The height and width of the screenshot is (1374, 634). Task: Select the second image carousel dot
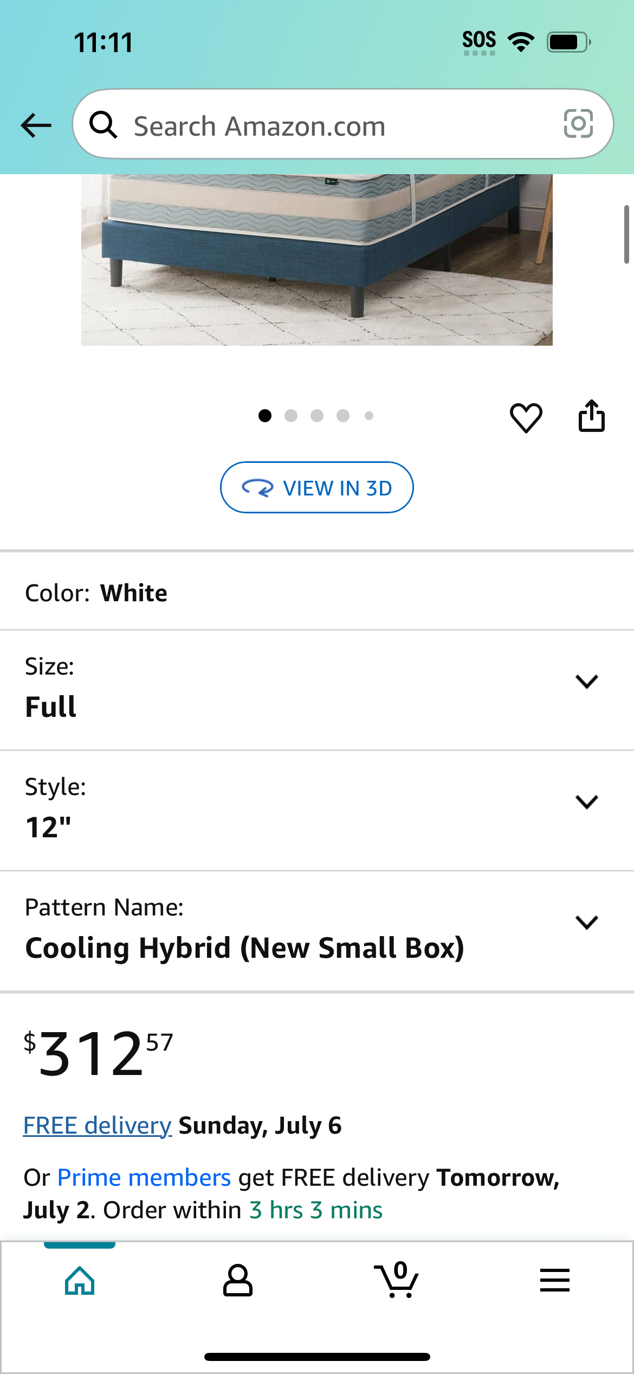click(x=291, y=416)
